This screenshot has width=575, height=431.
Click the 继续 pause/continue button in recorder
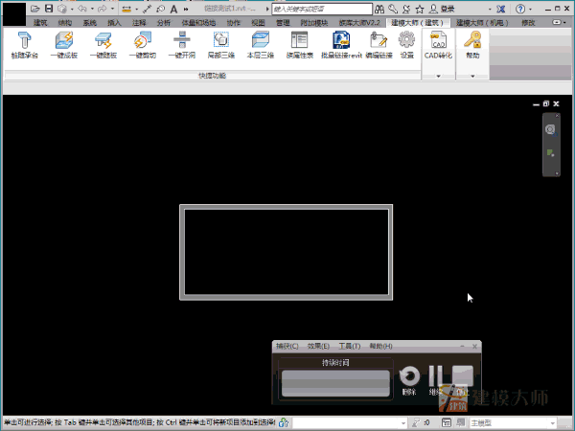434,381
